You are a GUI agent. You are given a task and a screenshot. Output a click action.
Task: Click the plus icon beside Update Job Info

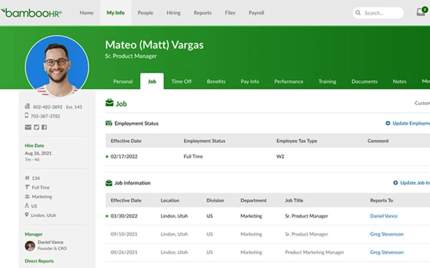click(395, 183)
